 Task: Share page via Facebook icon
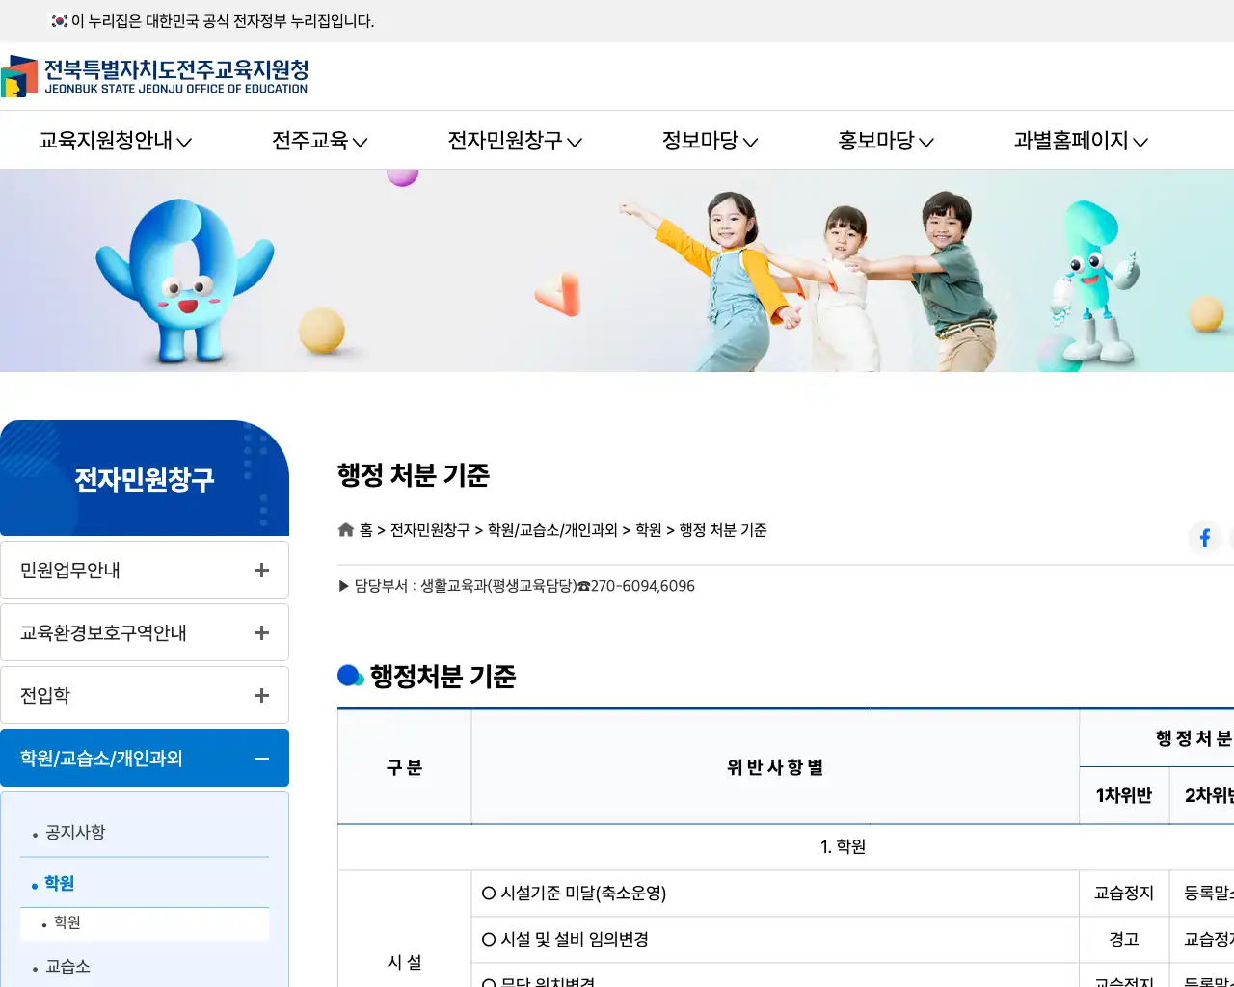tap(1205, 538)
